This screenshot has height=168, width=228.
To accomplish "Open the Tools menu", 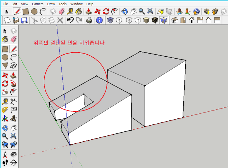I will (63, 4).
